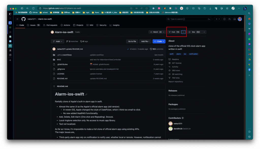Open the Bing Copilot sidebar icon
The image size is (260, 149).
pyautogui.click(x=245, y=8)
